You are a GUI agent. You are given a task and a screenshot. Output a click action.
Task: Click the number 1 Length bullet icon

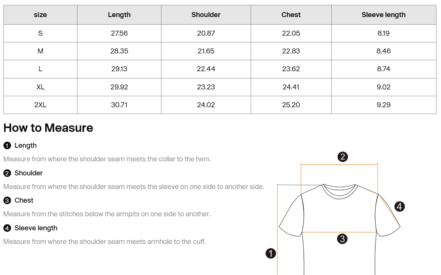[7, 145]
